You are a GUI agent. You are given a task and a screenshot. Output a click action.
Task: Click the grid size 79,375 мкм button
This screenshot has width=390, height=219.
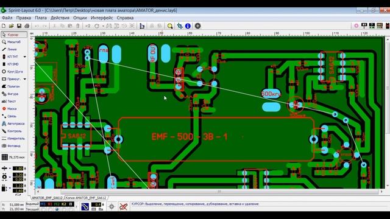[x=13, y=157]
